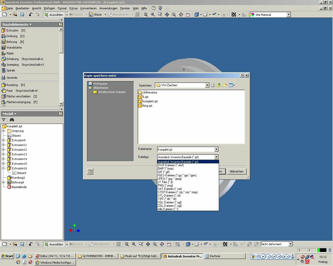Select the Sweeping tool
This screenshot has width=333, height=266.
point(23,65)
